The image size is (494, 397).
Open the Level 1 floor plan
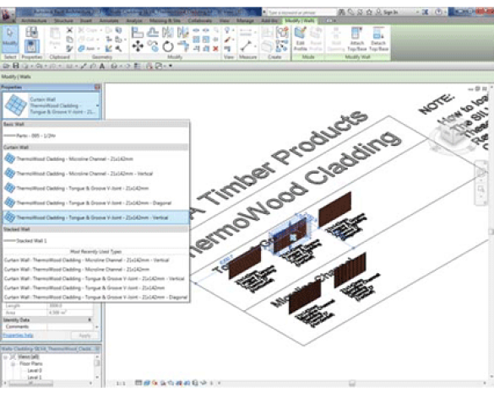pos(35,377)
